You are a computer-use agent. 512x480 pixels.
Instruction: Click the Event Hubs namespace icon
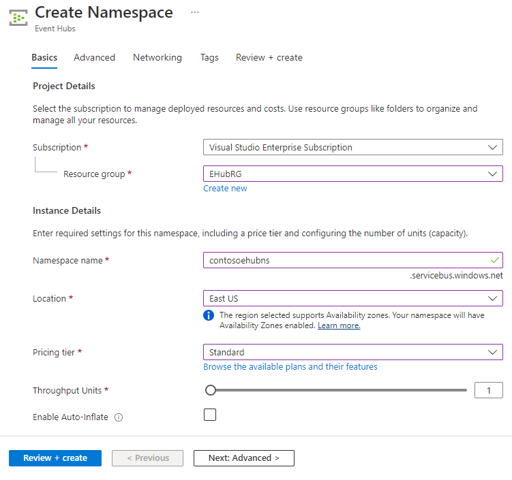(x=18, y=17)
